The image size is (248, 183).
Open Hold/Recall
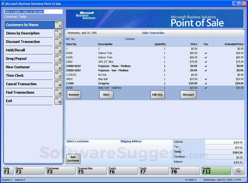pyautogui.click(x=29, y=50)
